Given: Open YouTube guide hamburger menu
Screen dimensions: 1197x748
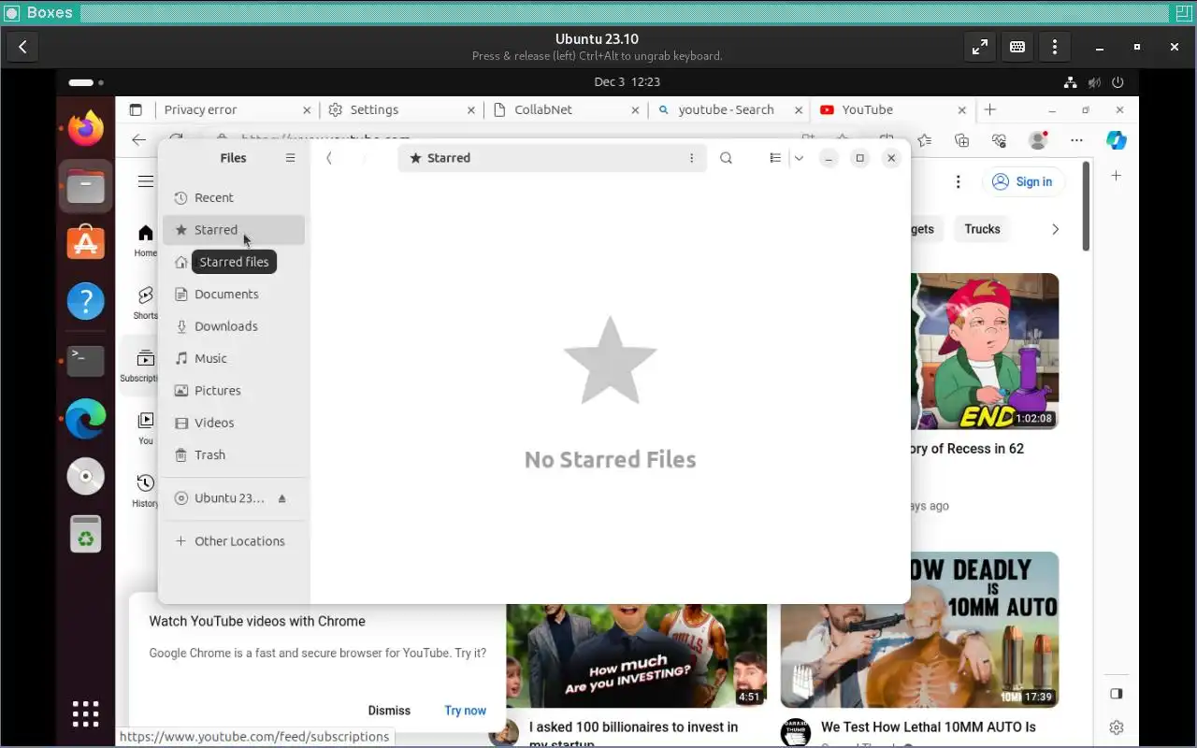Looking at the screenshot, I should point(146,181).
